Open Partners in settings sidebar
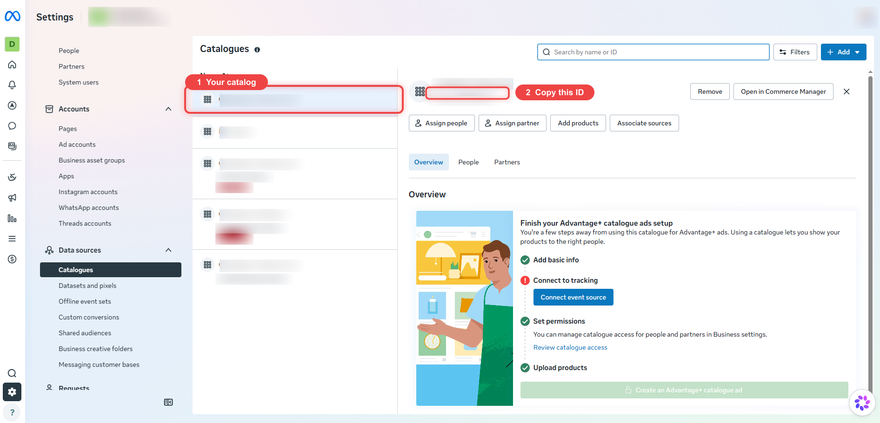This screenshot has height=423, width=880. [72, 66]
